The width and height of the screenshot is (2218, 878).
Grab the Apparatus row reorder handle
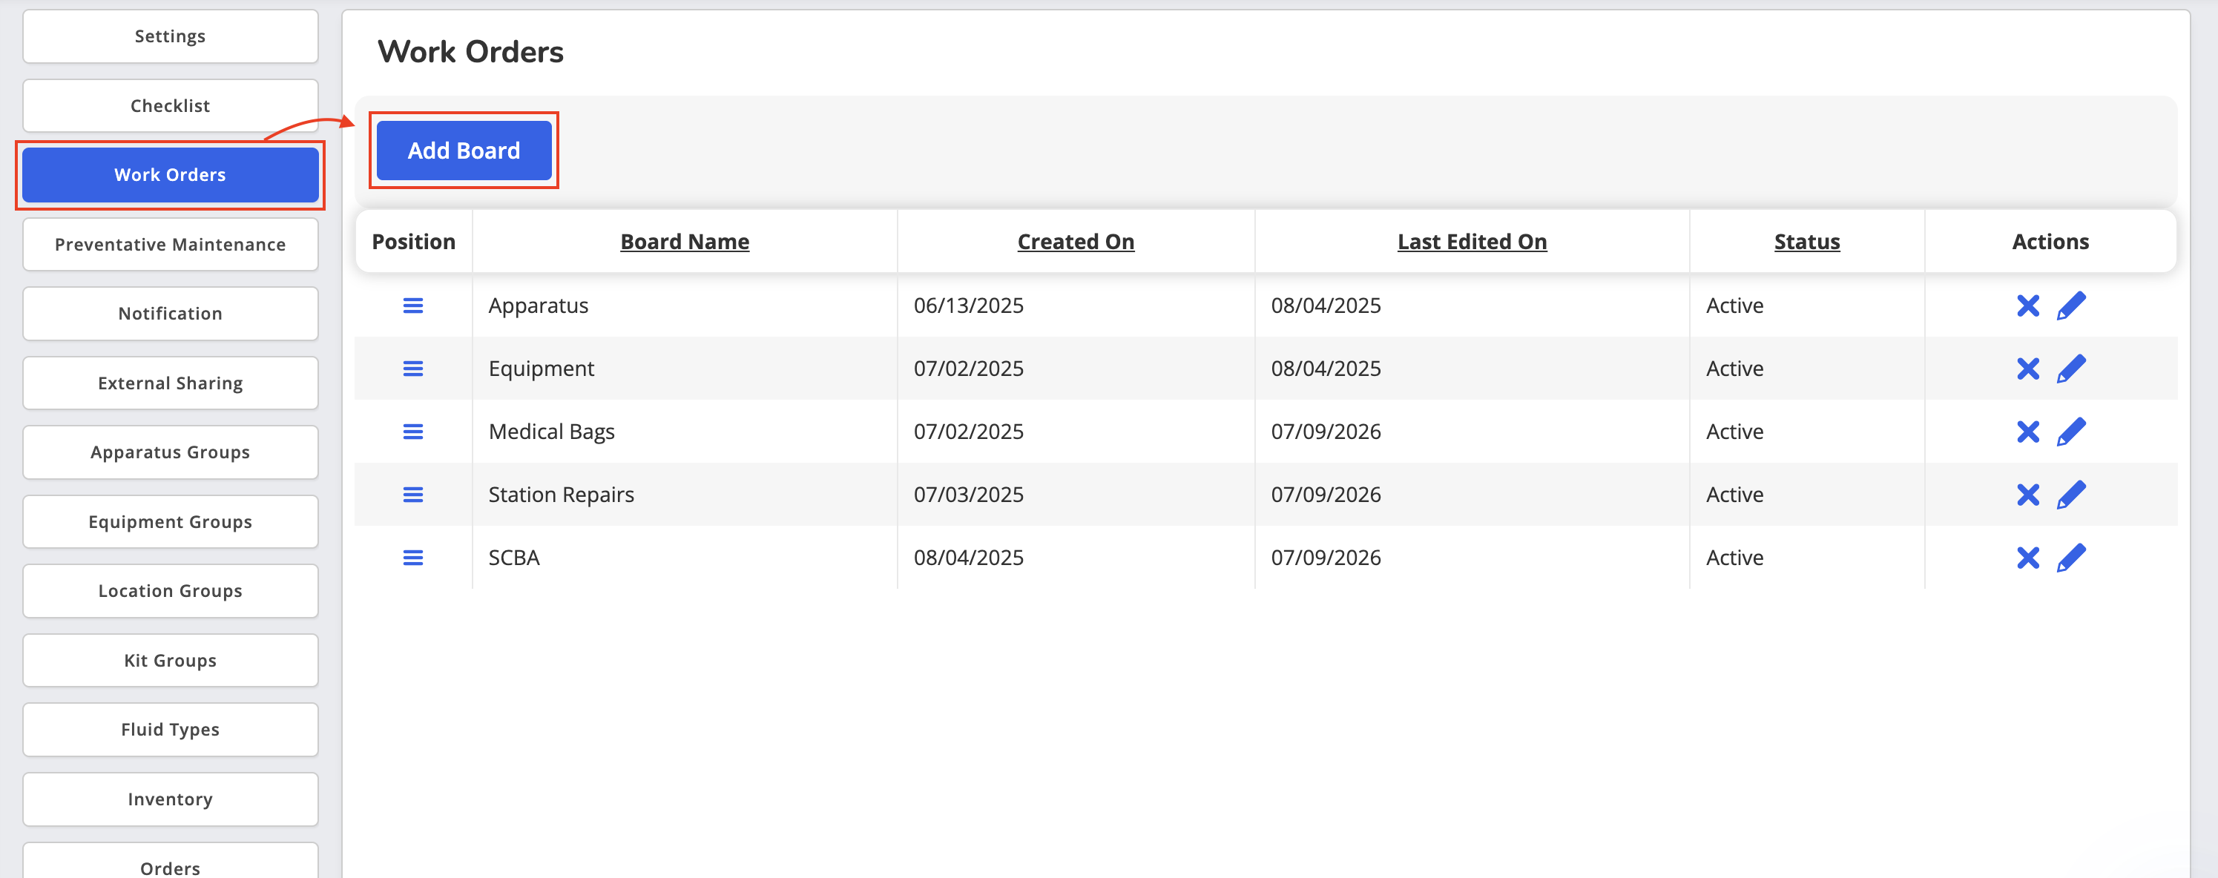click(413, 306)
